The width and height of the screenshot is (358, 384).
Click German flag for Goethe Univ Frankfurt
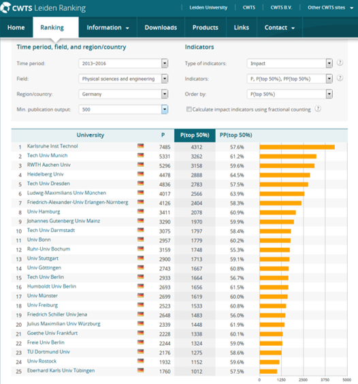point(141,333)
